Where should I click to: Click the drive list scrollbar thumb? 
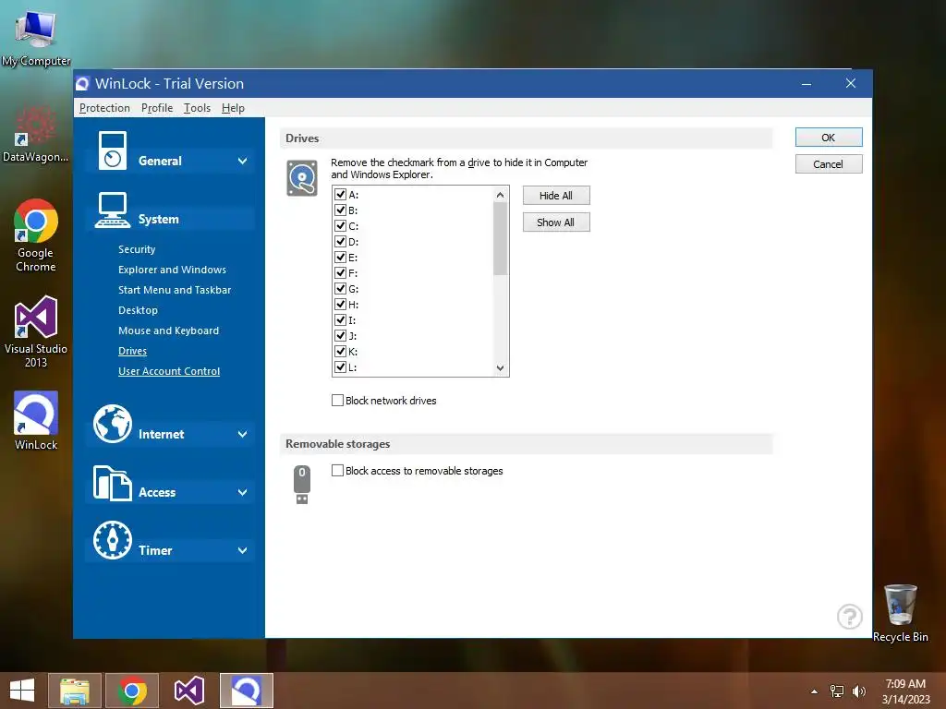[500, 239]
